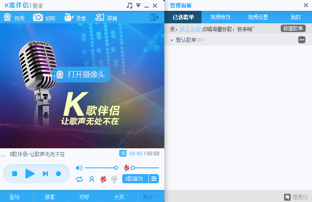
Task: Toggle the muted microphone plus icon
Action: coord(103,180)
